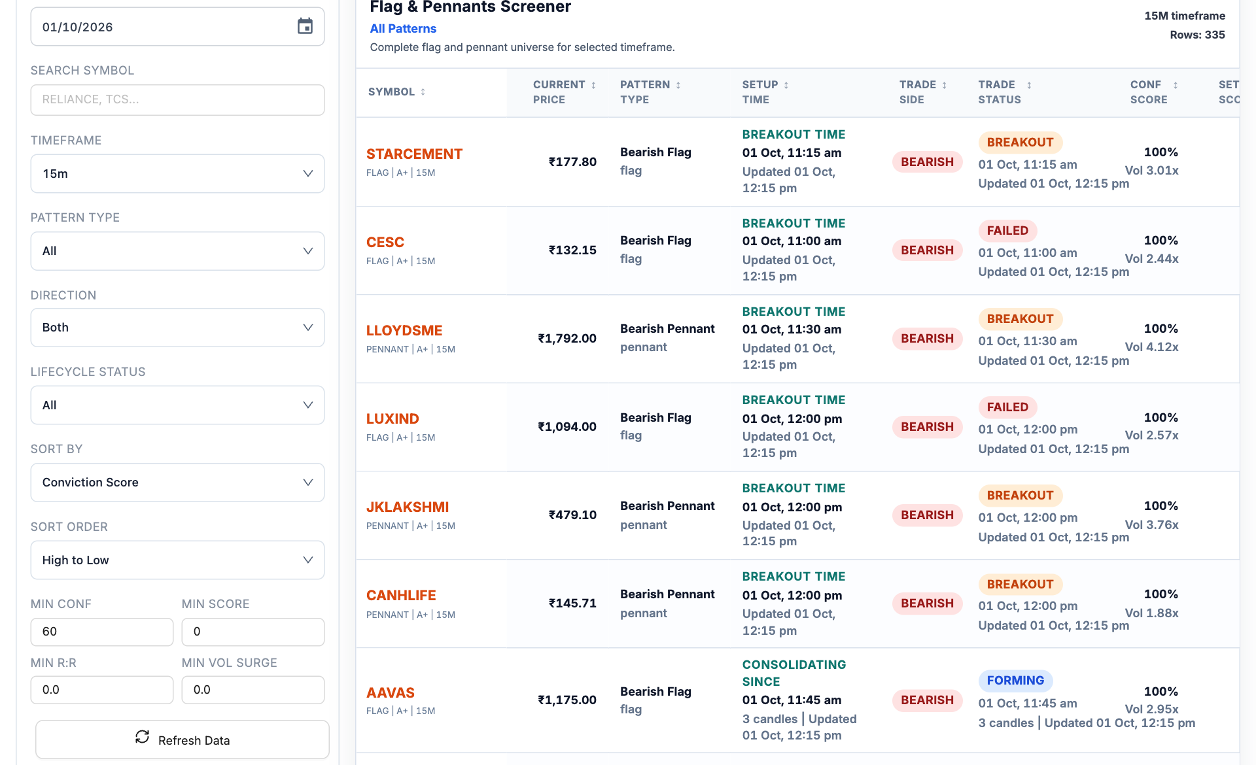Sort by Symbol column arrow icon
This screenshot has height=765, width=1256.
tap(423, 92)
